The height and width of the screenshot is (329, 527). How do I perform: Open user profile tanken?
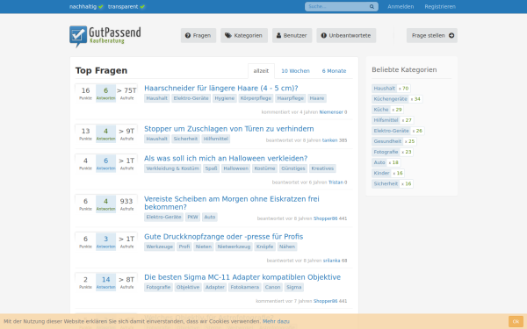tap(329, 140)
